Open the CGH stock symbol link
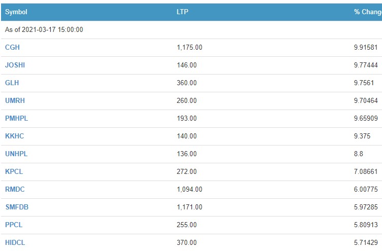This screenshot has width=382, height=251. [12, 47]
